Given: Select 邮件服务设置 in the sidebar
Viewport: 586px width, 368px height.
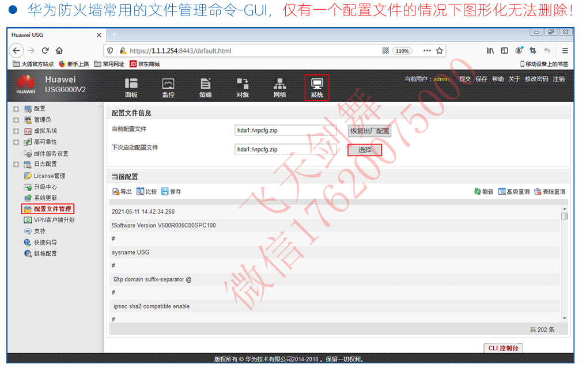Looking at the screenshot, I should [46, 154].
